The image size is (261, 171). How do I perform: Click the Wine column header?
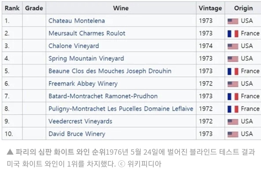coord(121,8)
